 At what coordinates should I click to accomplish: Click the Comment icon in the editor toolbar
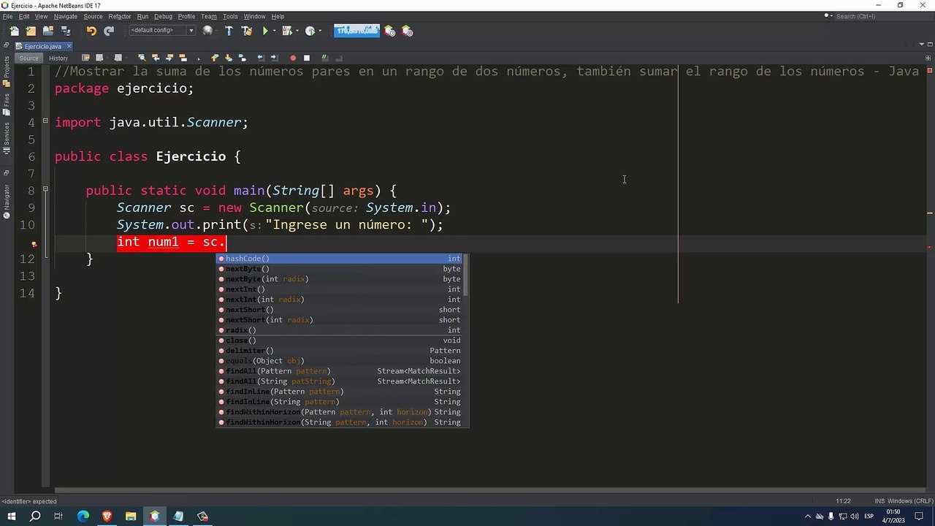(x=325, y=58)
